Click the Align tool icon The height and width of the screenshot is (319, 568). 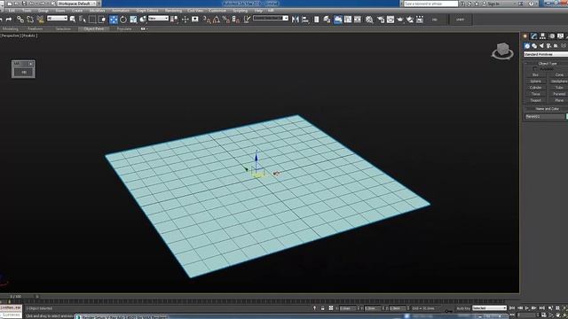point(305,19)
